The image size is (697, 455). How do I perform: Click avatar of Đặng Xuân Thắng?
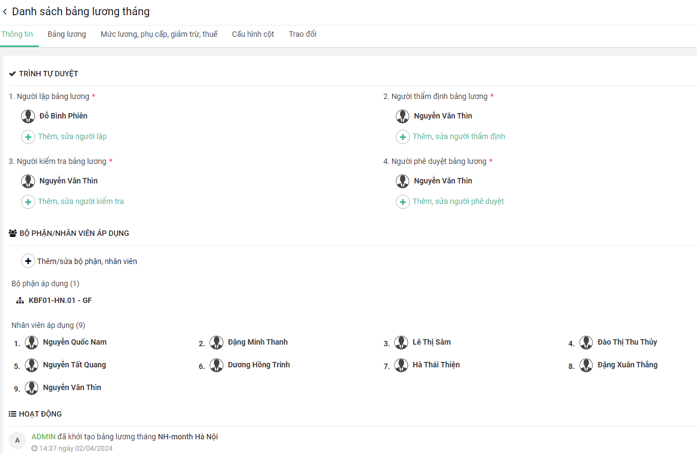point(586,365)
